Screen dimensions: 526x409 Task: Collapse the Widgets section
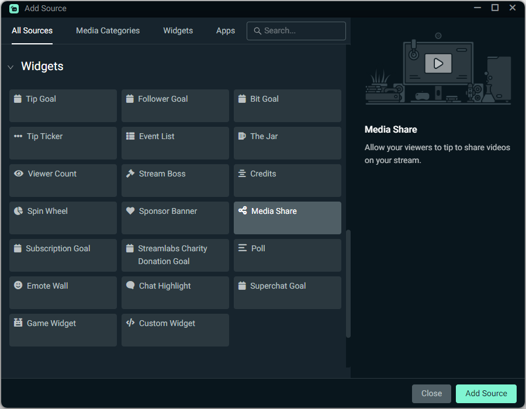[x=10, y=67]
